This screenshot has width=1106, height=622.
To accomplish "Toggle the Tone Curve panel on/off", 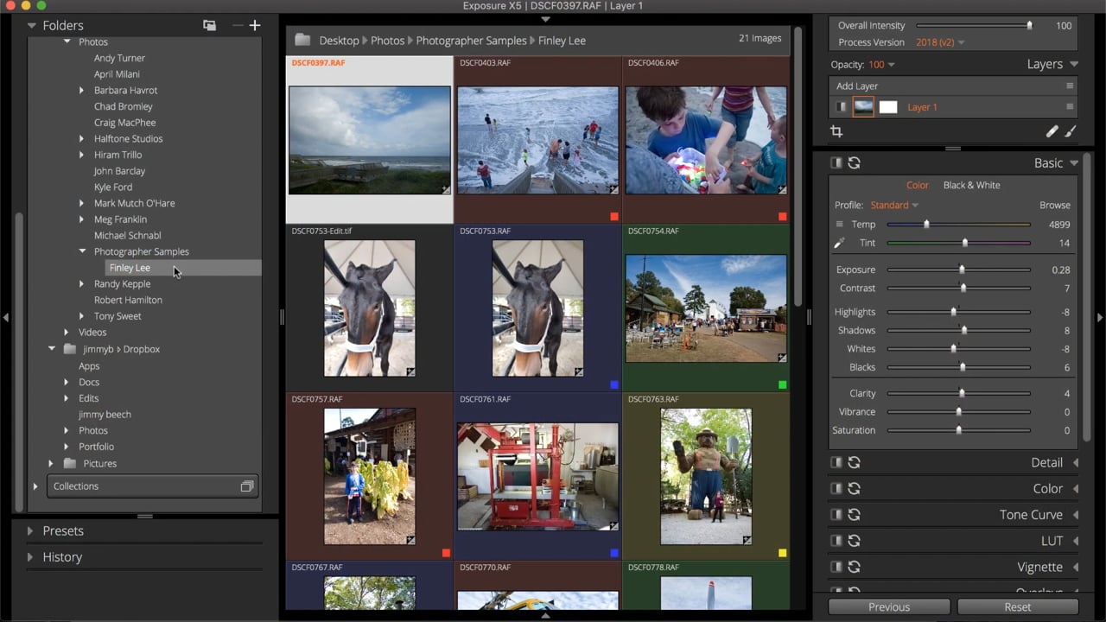I will coord(836,515).
